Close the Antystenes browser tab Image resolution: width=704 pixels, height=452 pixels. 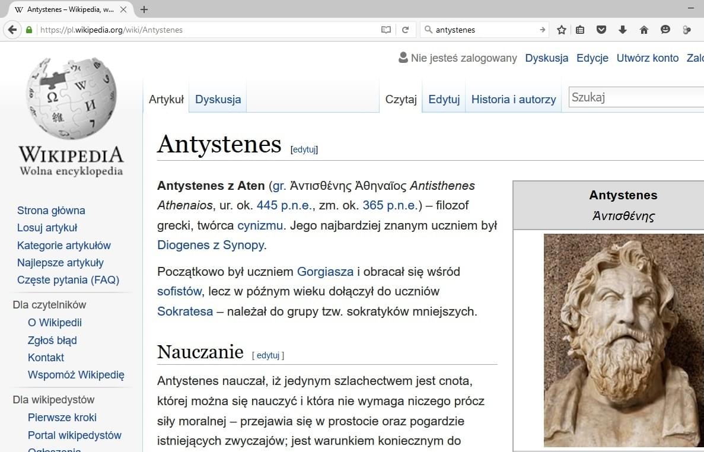[x=123, y=9]
